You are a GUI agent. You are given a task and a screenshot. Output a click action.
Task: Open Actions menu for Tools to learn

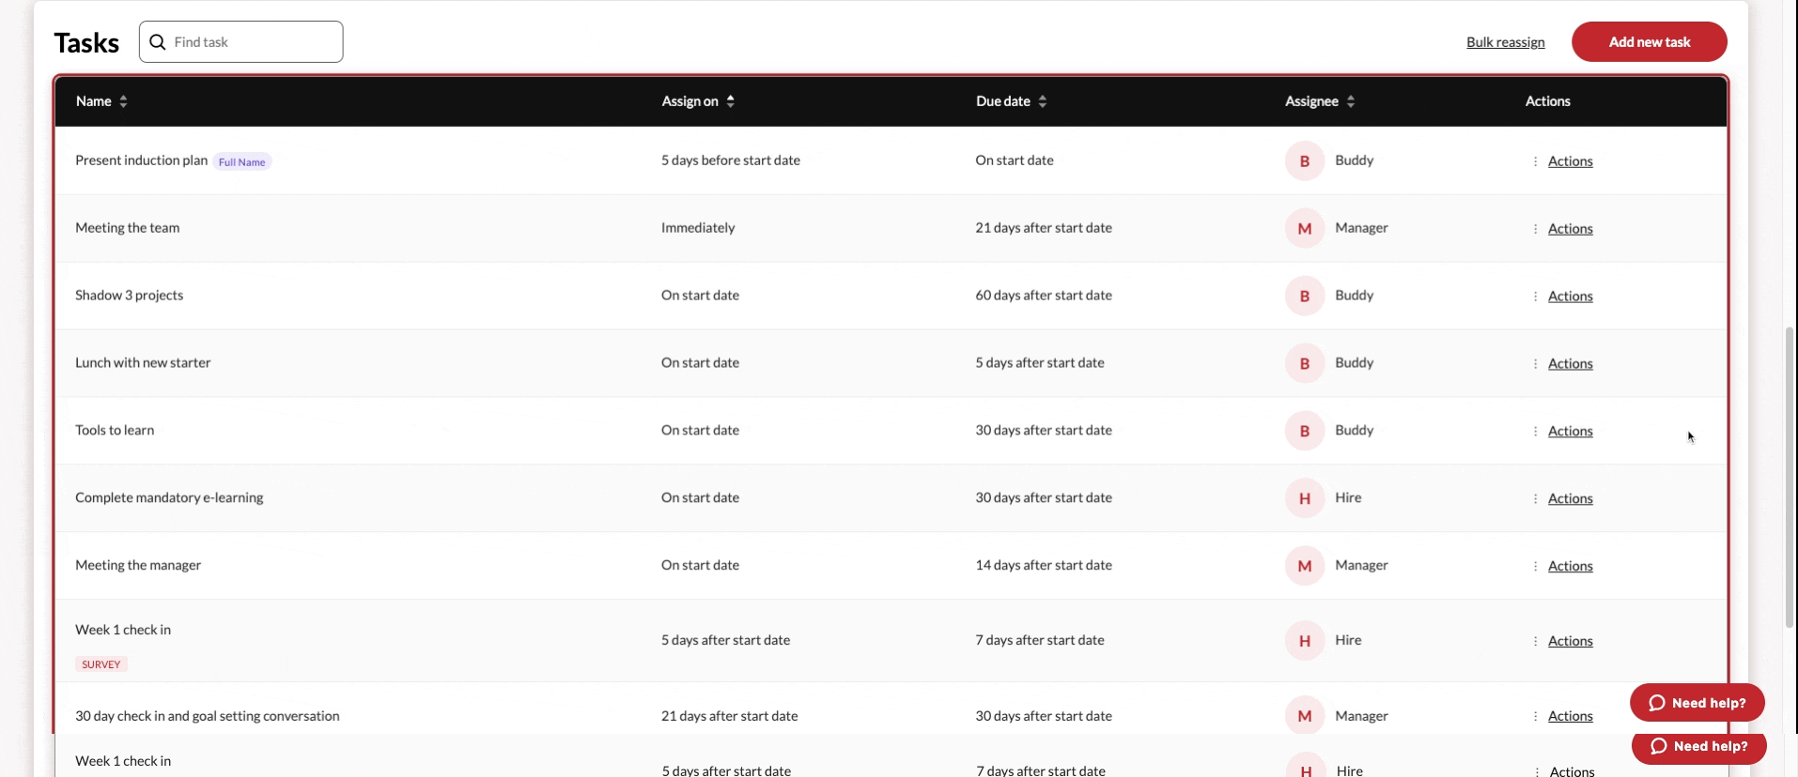click(x=1569, y=432)
